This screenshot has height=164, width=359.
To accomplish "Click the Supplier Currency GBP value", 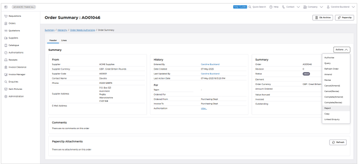I will (x=113, y=69).
